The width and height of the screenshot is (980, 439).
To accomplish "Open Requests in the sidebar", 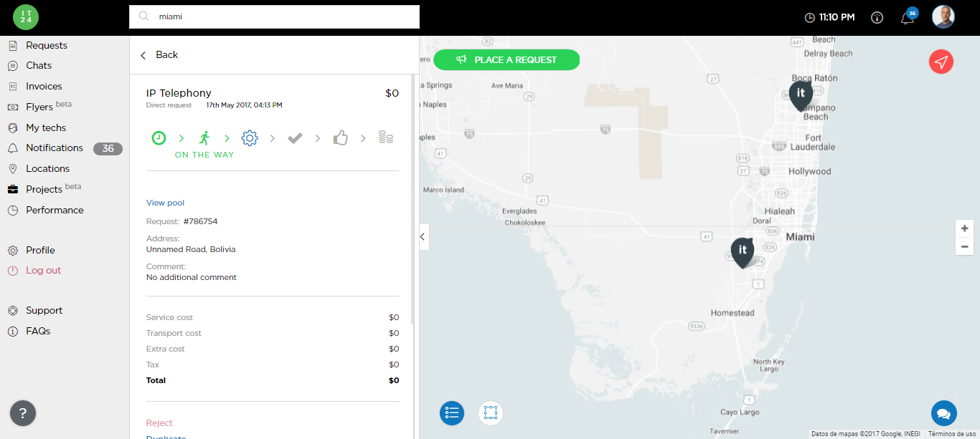I will coord(47,45).
